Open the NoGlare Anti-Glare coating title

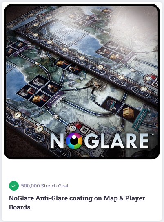click(77, 202)
